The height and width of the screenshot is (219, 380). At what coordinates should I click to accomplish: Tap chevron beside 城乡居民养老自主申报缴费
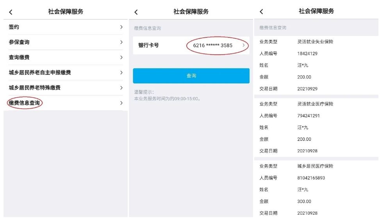pos(121,72)
